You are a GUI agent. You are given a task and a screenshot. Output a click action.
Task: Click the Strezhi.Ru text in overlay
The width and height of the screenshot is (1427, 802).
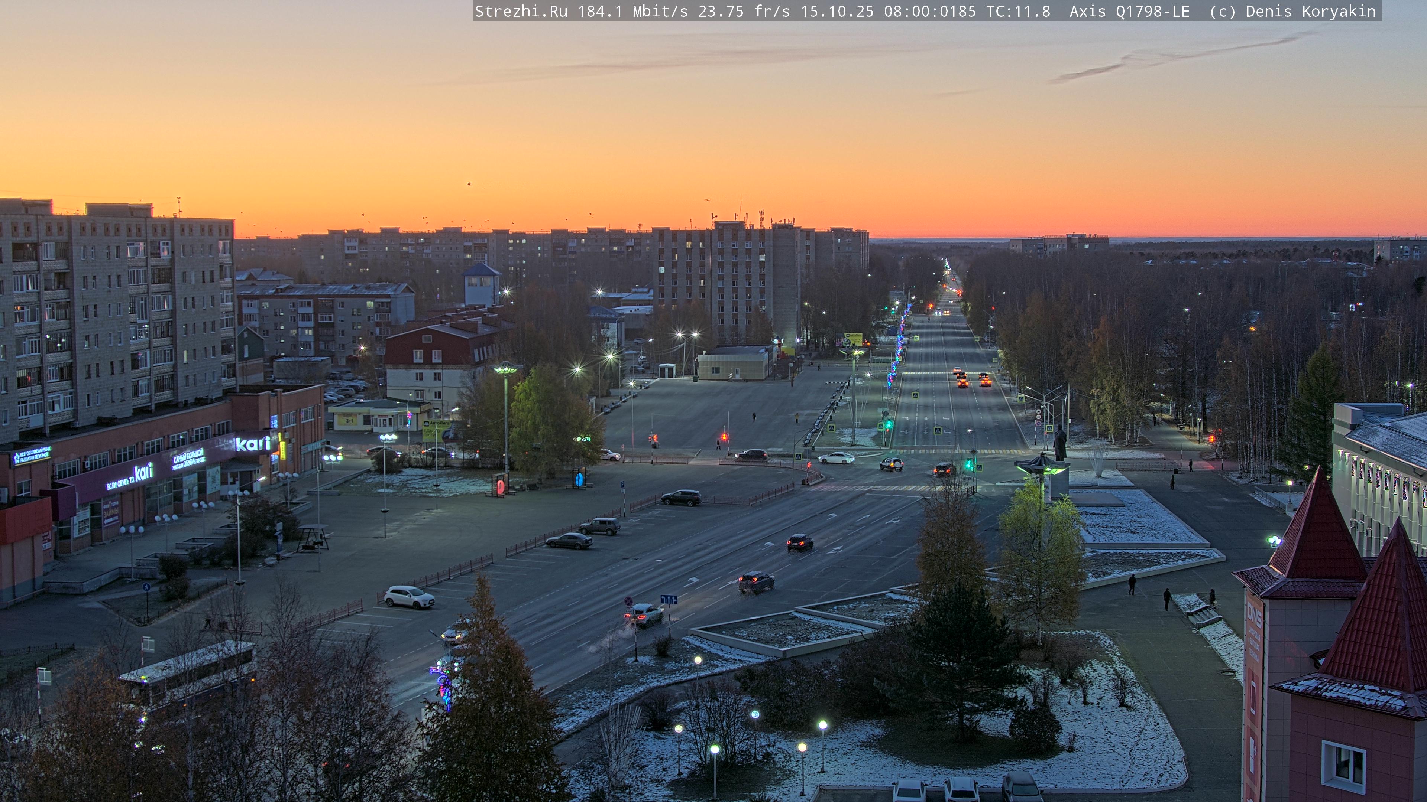521,11
